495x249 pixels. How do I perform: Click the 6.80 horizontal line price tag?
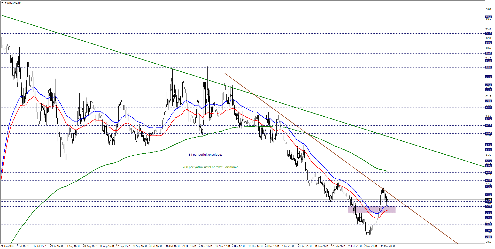coord(489,108)
